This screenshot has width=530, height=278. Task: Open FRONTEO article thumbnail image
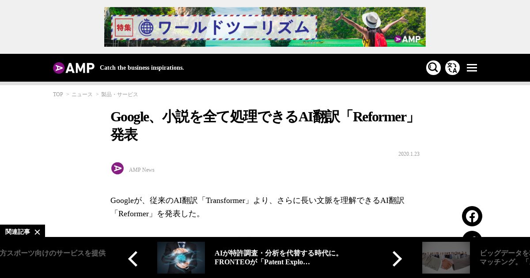(181, 258)
